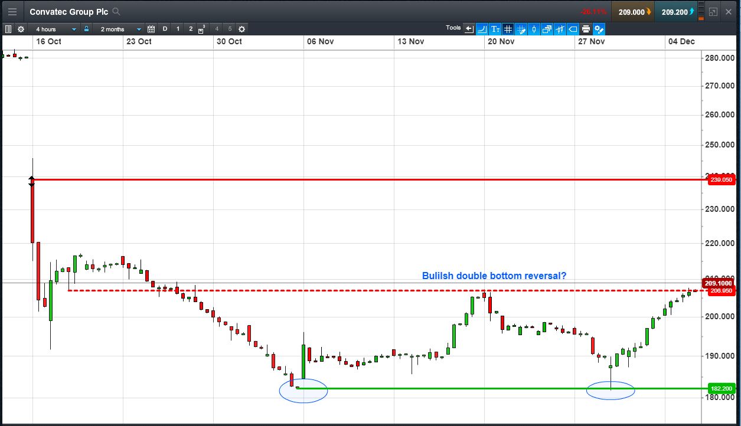Select layout preset 1
Viewport: 741px width, 426px height.
[178, 29]
